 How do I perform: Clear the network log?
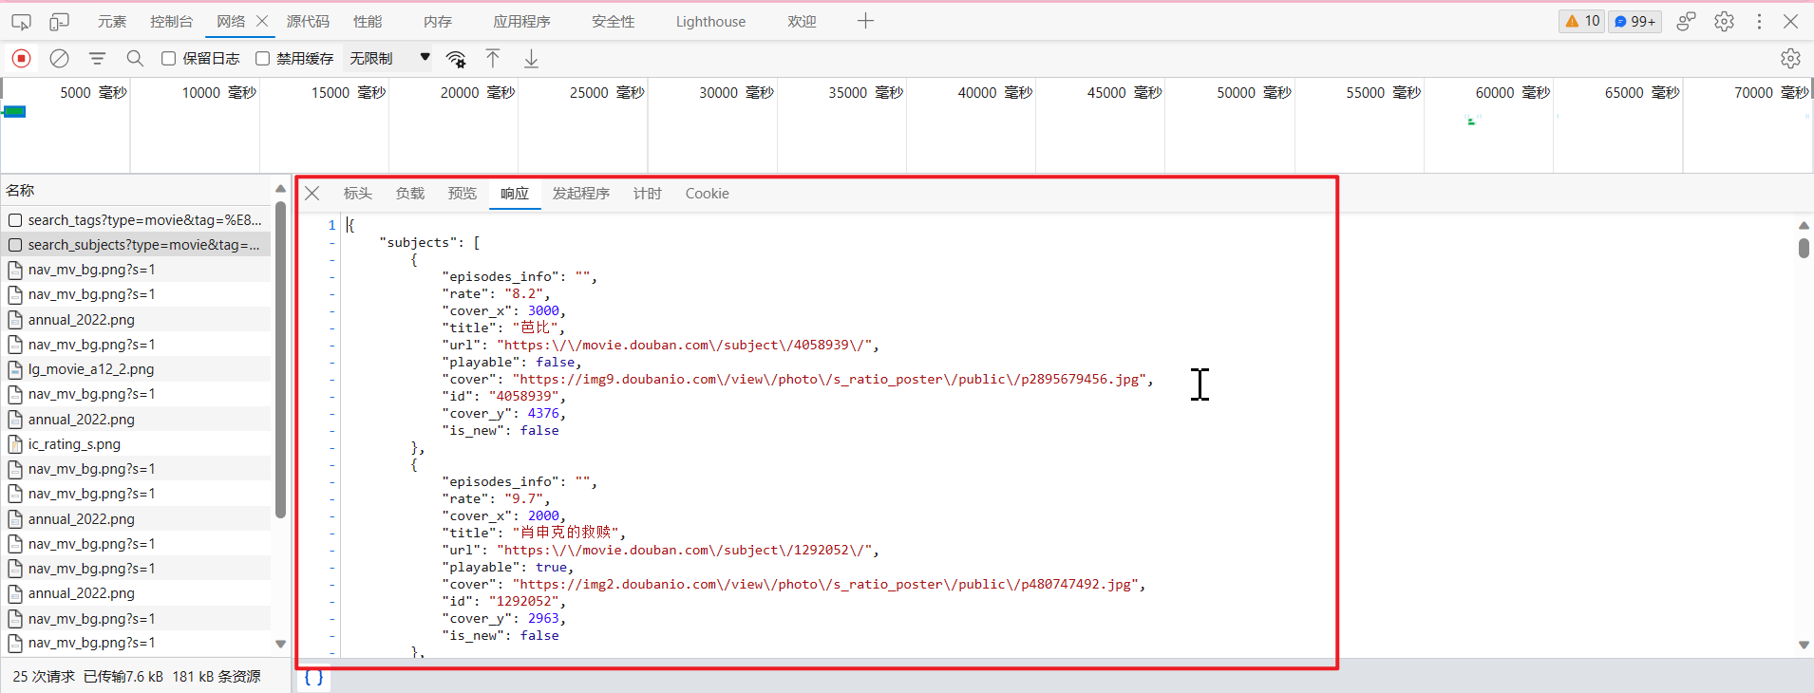tap(59, 58)
